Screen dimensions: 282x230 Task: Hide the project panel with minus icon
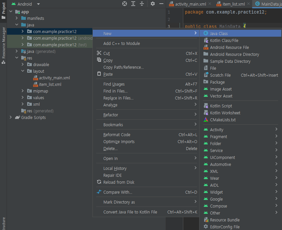161,4
